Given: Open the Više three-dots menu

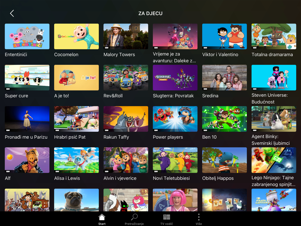Looking at the screenshot, I should pyautogui.click(x=199, y=217).
